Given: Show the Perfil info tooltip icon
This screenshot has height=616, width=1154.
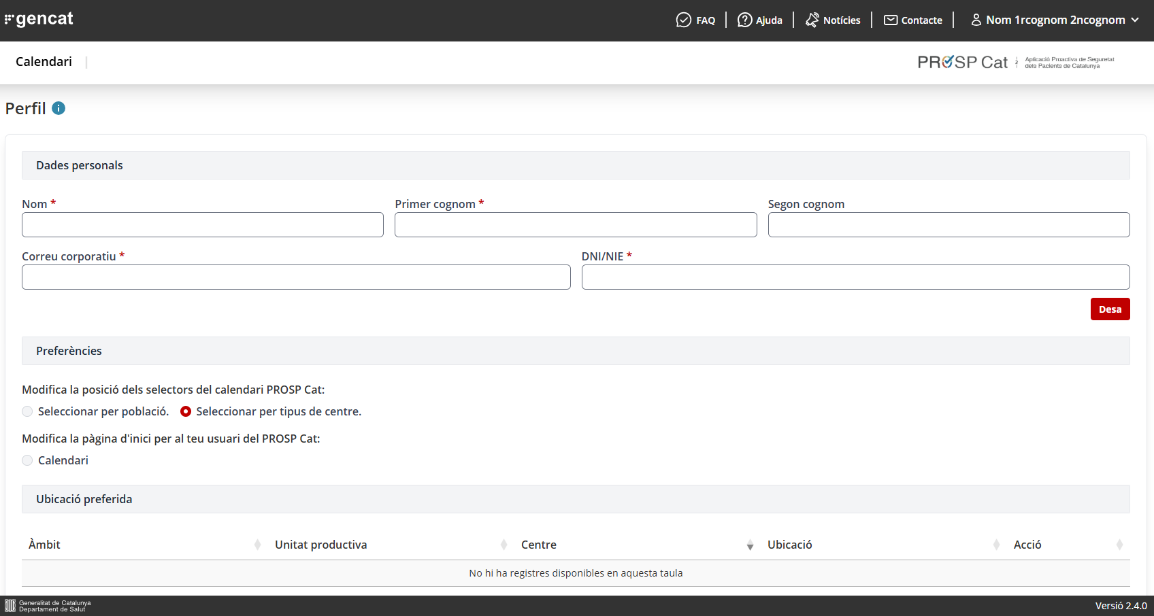Looking at the screenshot, I should (59, 108).
